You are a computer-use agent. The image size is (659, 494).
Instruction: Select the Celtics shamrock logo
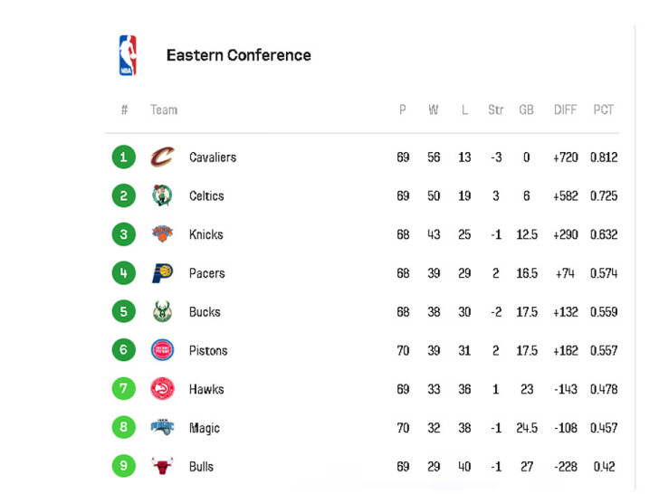162,195
